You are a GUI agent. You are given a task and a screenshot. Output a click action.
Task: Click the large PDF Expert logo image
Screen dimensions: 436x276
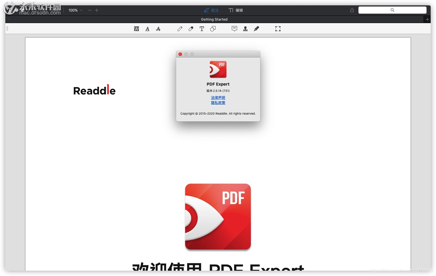point(218,217)
